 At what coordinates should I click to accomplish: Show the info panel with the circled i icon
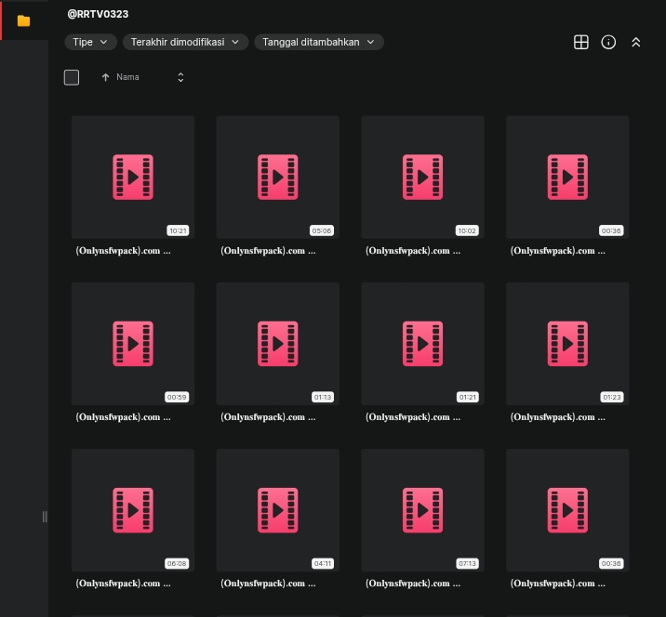click(x=608, y=42)
